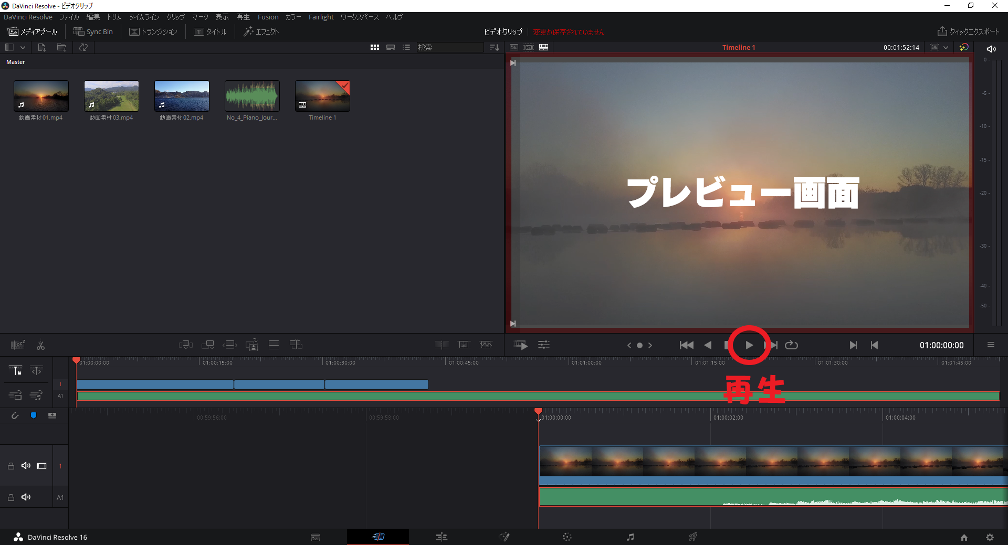Switch media pool to filmstrip view

391,47
